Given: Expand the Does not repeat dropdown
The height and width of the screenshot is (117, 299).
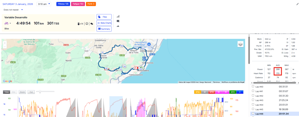Looking at the screenshot, I should point(13,10).
